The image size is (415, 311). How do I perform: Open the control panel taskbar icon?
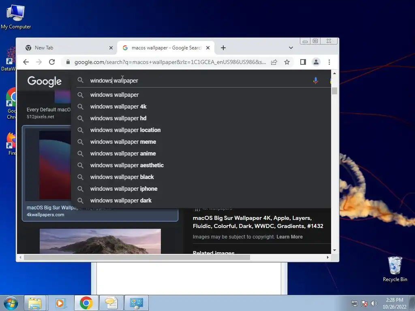137,303
